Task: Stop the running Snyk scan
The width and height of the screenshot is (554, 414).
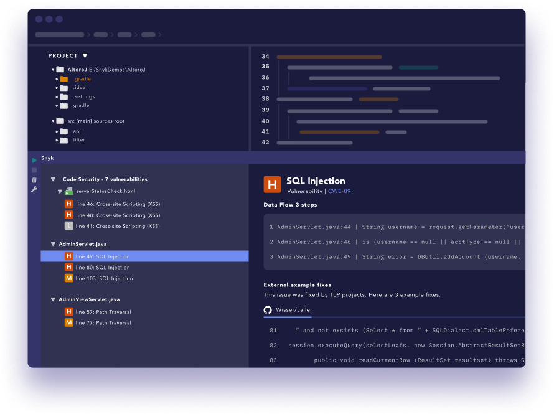Action: pos(34,170)
